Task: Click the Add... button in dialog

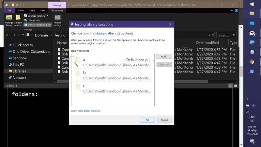Action: [164, 57]
